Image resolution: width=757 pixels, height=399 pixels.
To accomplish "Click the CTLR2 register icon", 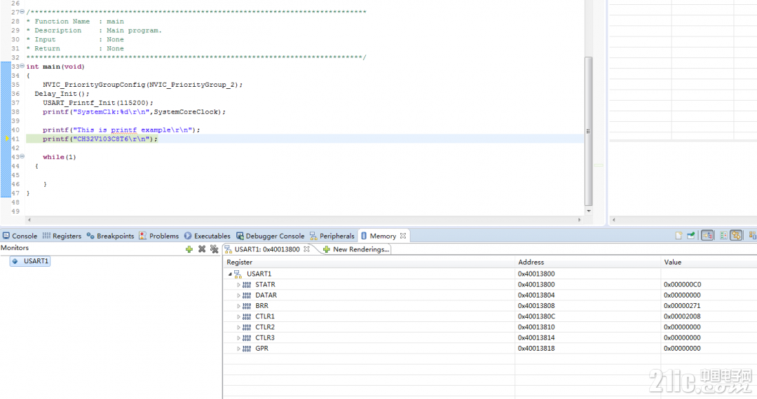I will (247, 327).
